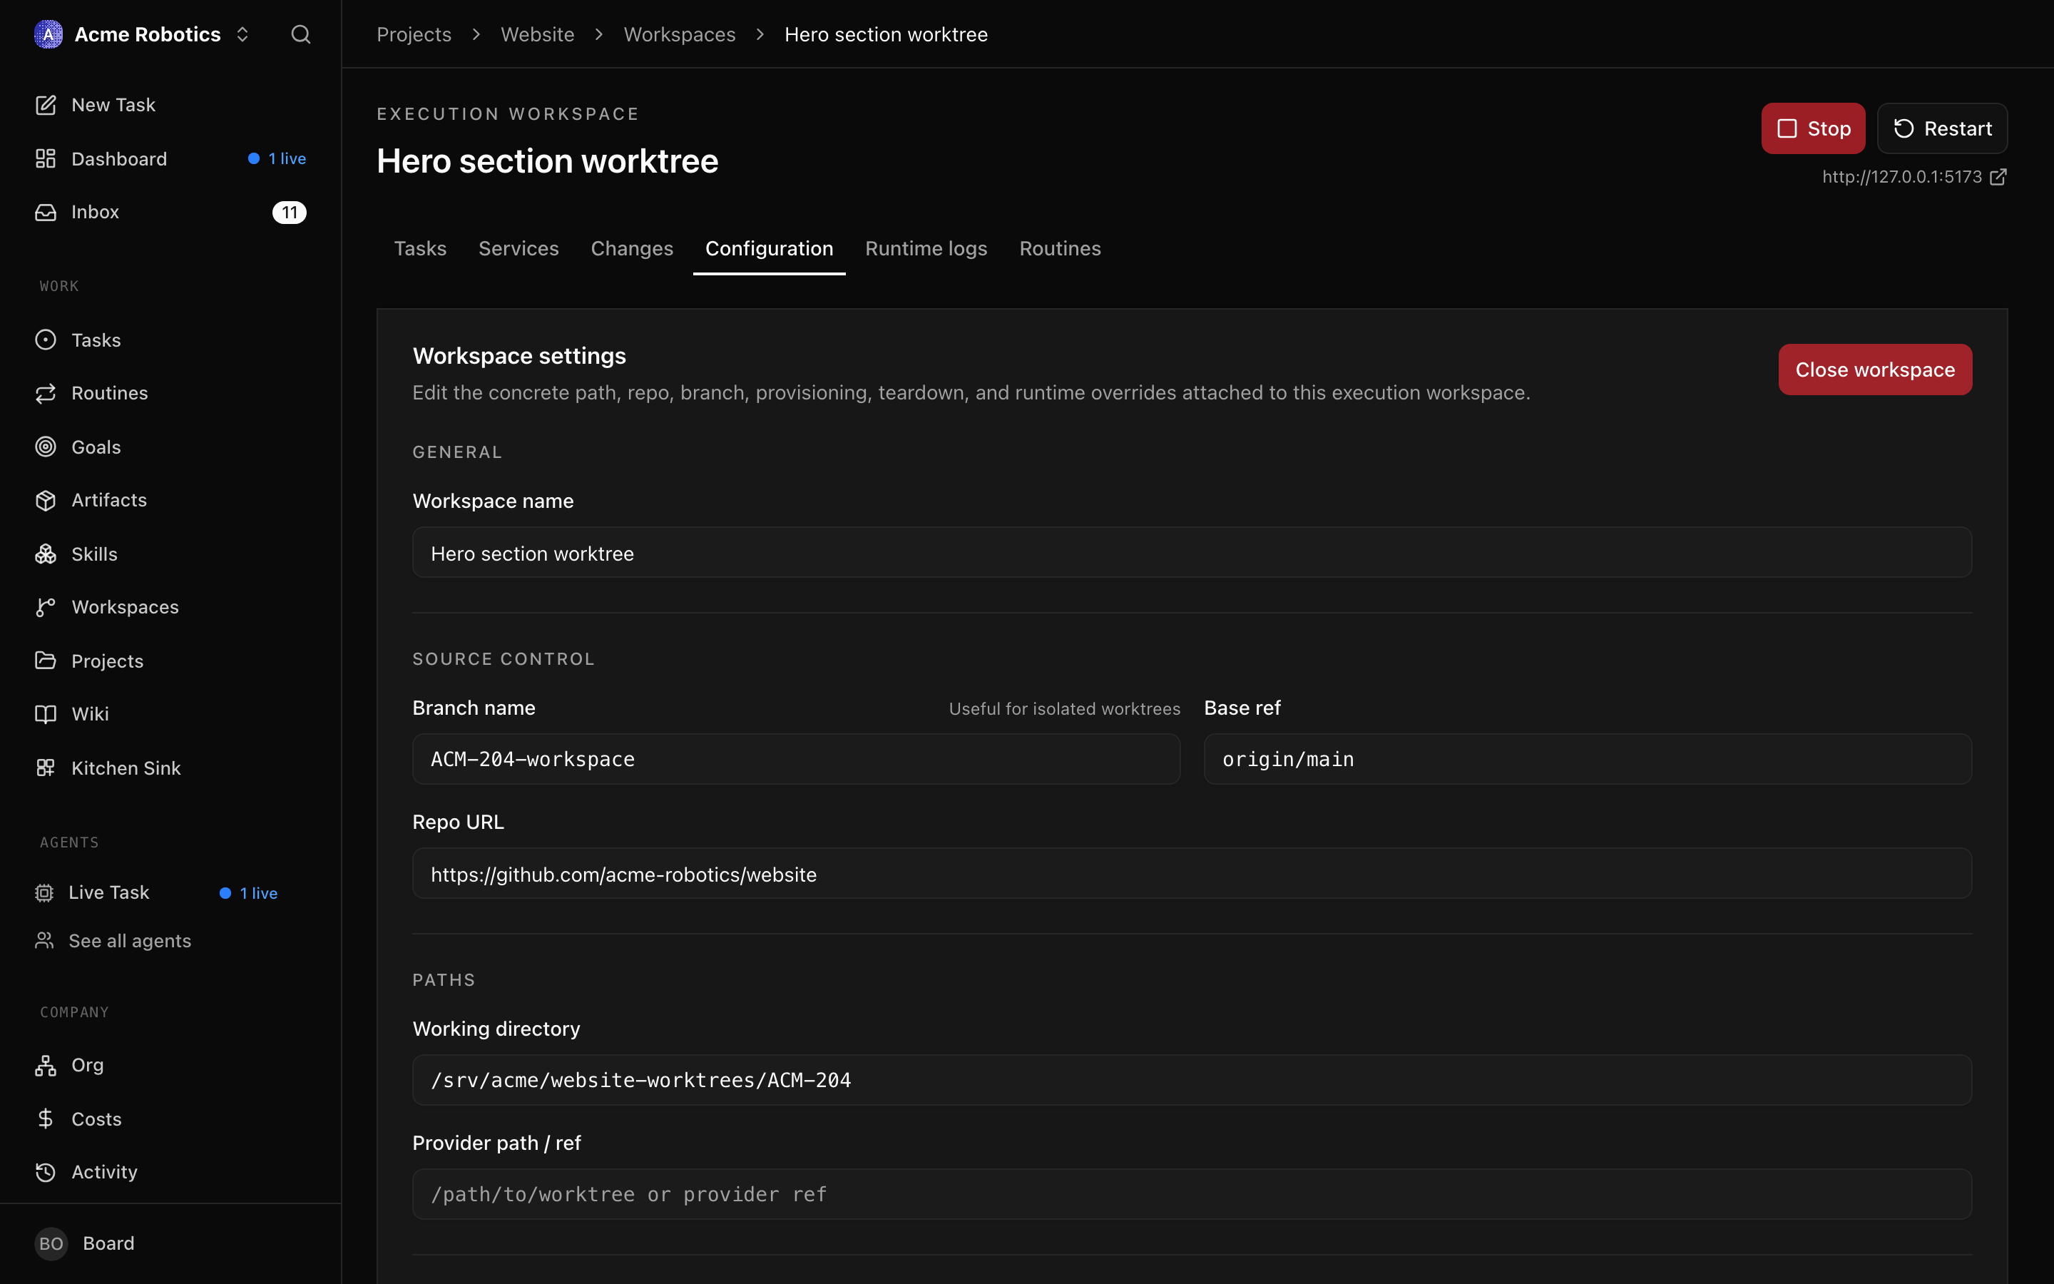This screenshot has width=2054, height=1284.
Task: Click the BO user avatar
Action: tap(51, 1243)
